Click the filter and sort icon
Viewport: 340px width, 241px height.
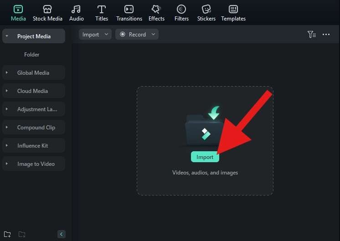(312, 35)
